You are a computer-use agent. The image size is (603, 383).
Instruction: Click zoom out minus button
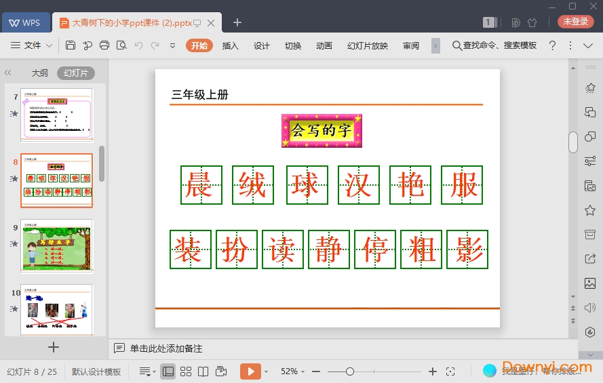click(x=316, y=371)
